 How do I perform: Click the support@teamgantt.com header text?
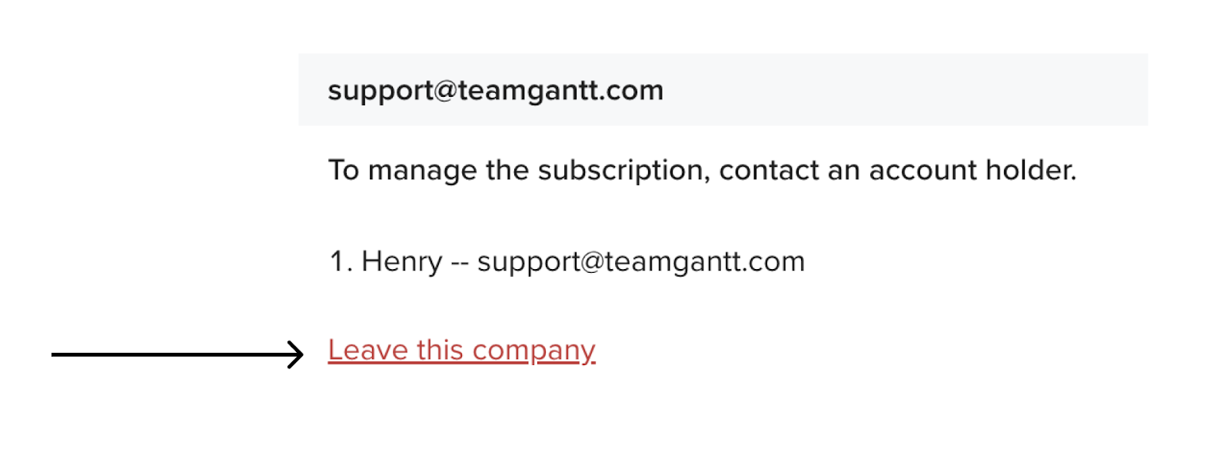click(x=495, y=91)
